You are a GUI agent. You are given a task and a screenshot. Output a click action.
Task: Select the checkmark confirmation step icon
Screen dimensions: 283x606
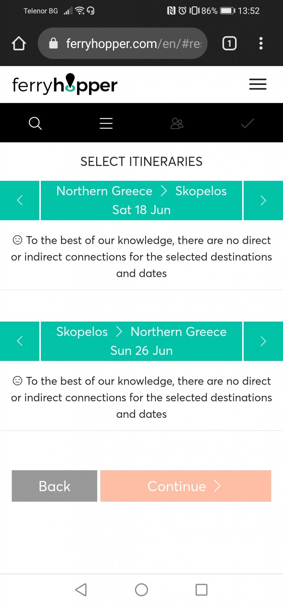click(247, 123)
